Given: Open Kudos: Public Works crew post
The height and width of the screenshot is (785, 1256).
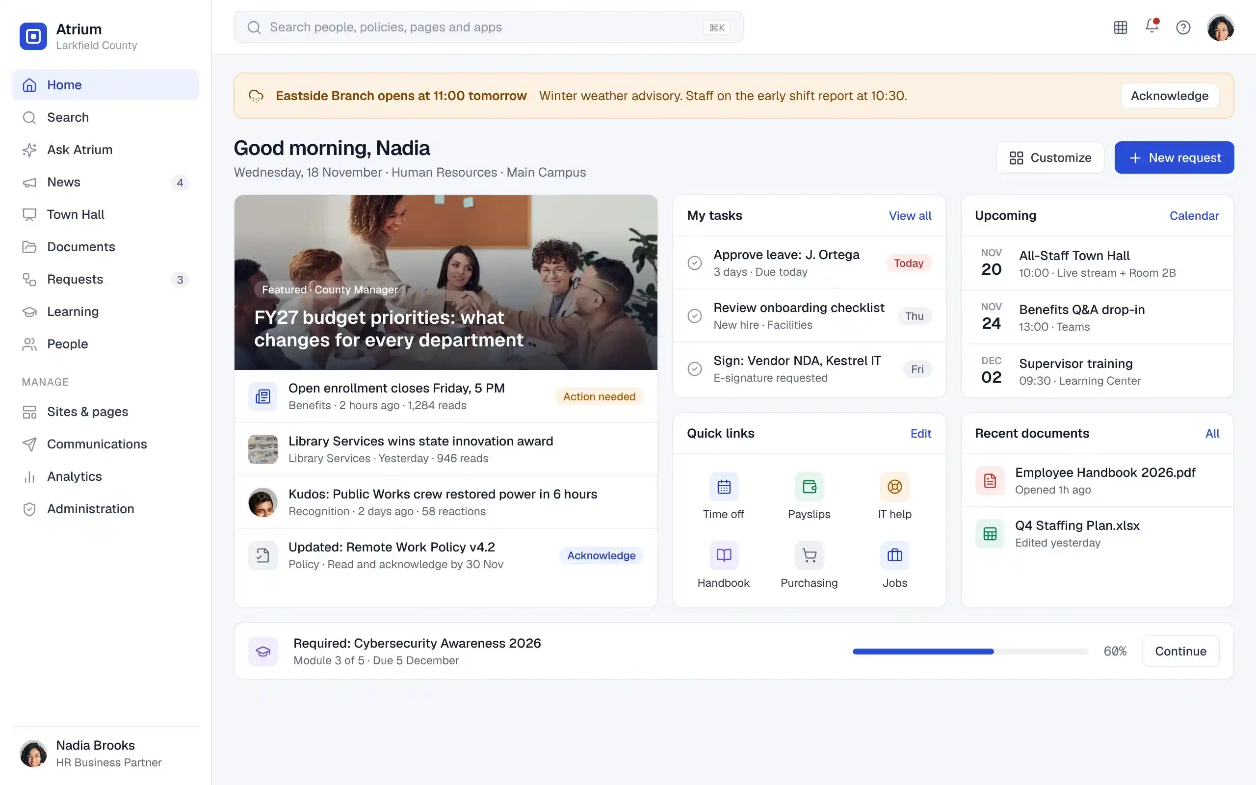Looking at the screenshot, I should click(x=446, y=502).
